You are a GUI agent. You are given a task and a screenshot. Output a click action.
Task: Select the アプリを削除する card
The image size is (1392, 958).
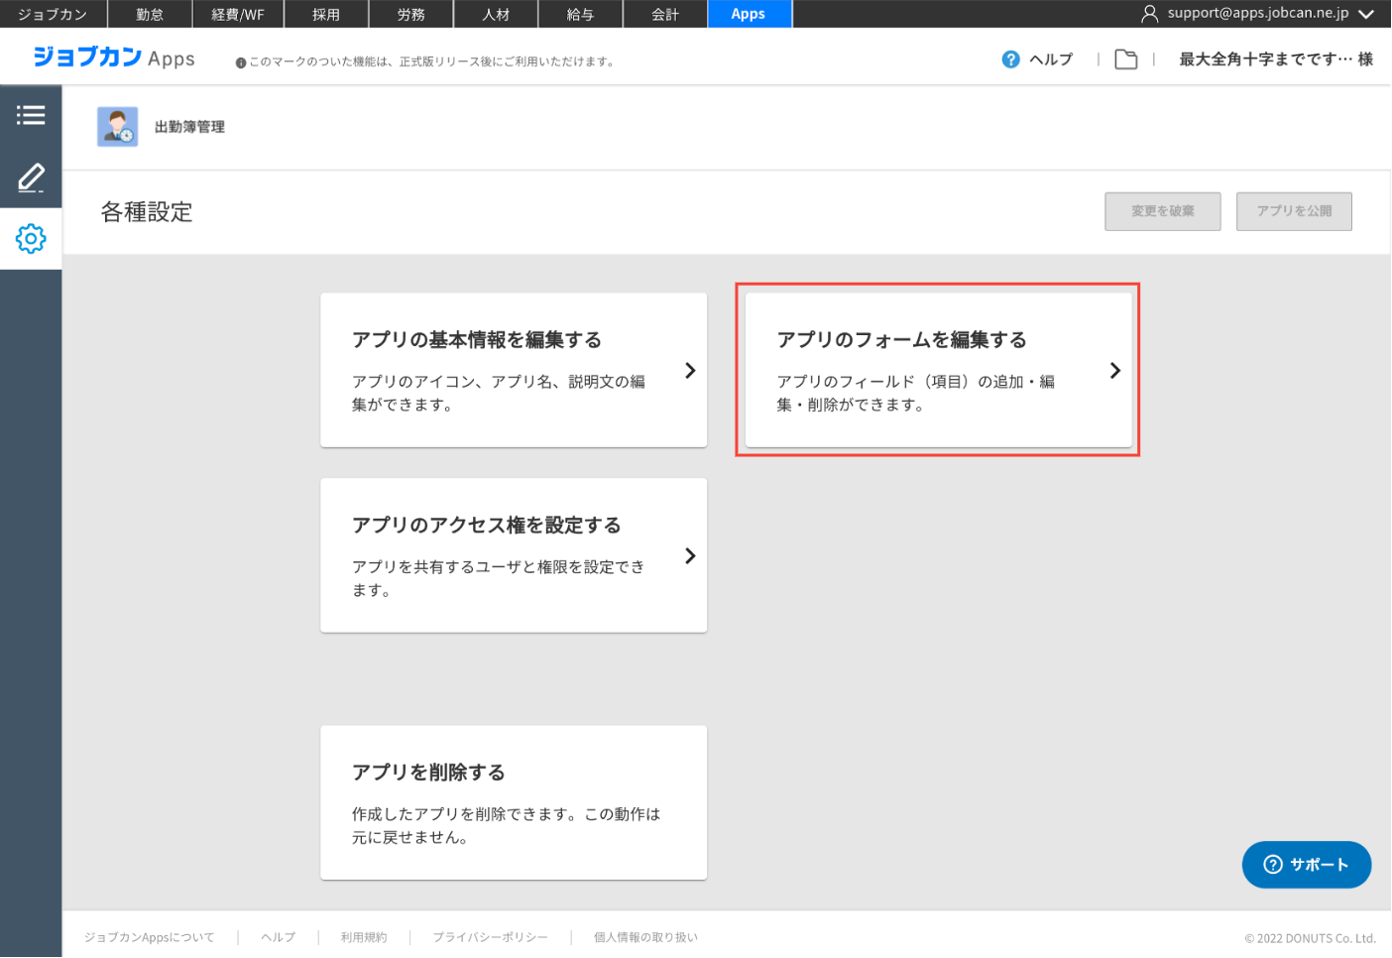[513, 802]
